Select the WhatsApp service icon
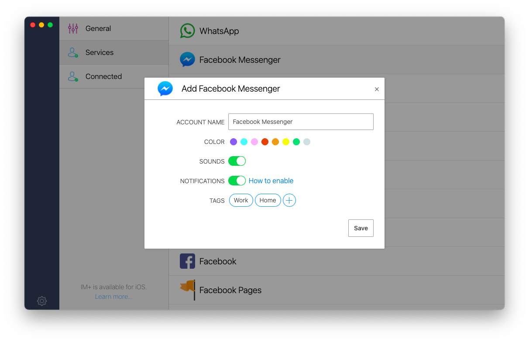Image resolution: width=529 pixels, height=342 pixels. pyautogui.click(x=187, y=31)
